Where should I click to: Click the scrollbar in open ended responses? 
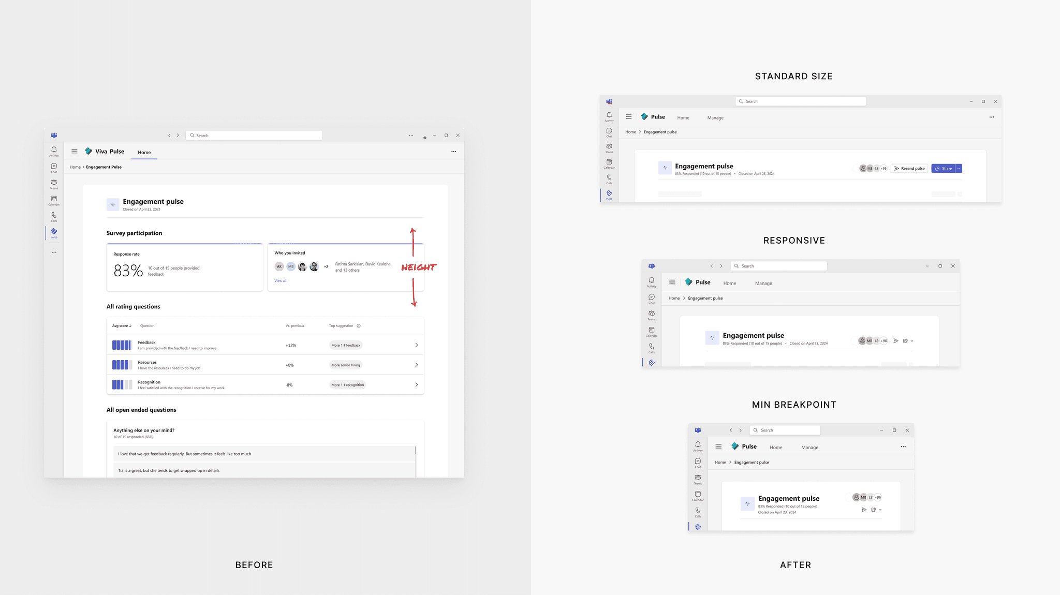click(x=416, y=451)
